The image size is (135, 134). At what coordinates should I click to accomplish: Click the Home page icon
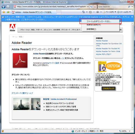pos(83,12)
